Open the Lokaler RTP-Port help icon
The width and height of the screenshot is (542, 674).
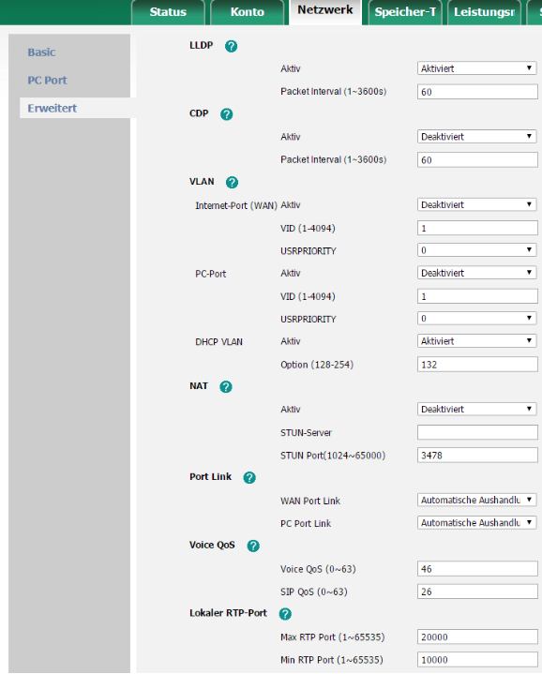pos(285,614)
